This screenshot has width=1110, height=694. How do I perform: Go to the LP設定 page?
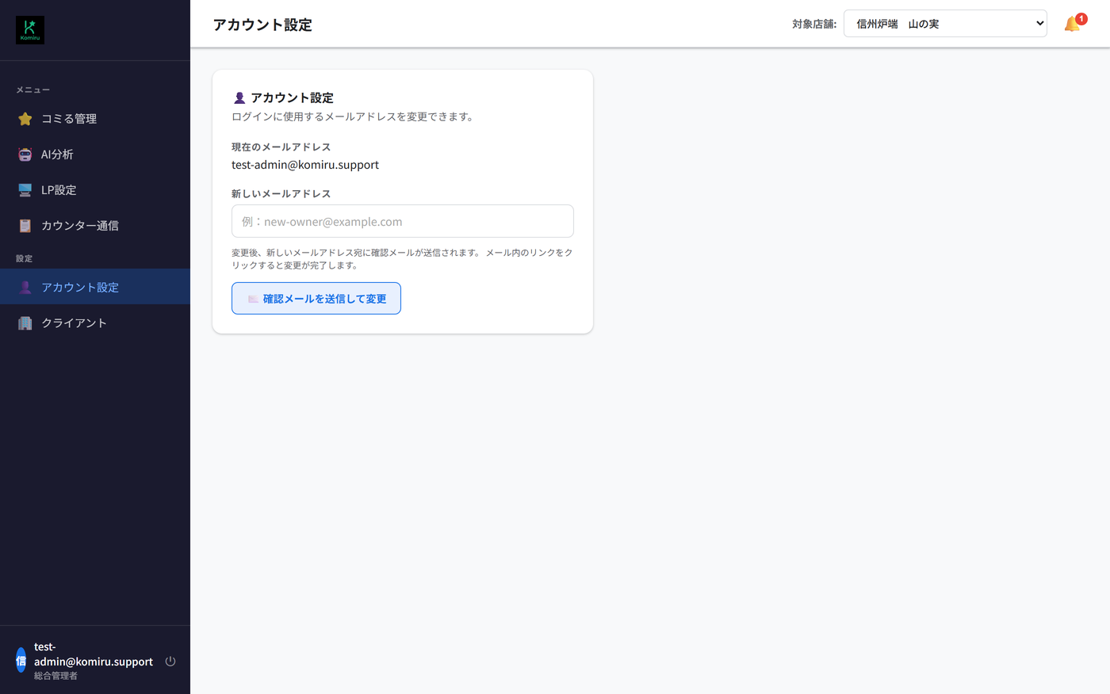point(95,190)
